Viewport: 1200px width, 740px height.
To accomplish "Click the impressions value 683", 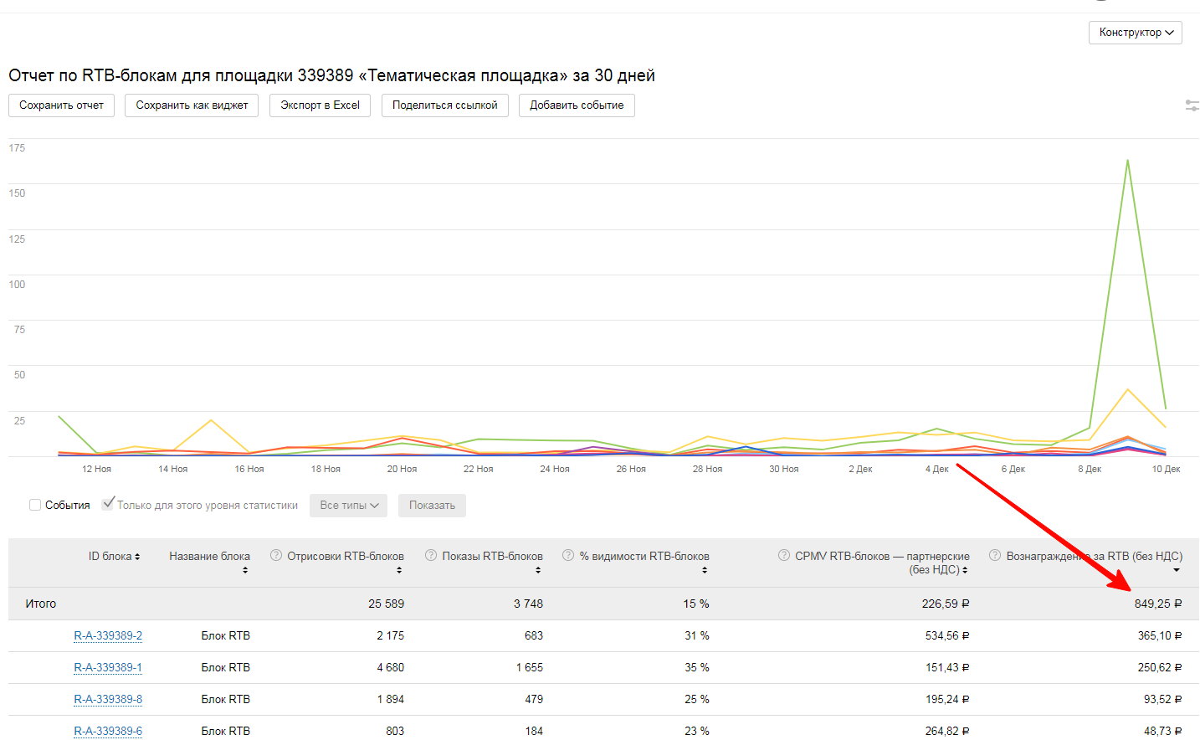I will tap(534, 635).
